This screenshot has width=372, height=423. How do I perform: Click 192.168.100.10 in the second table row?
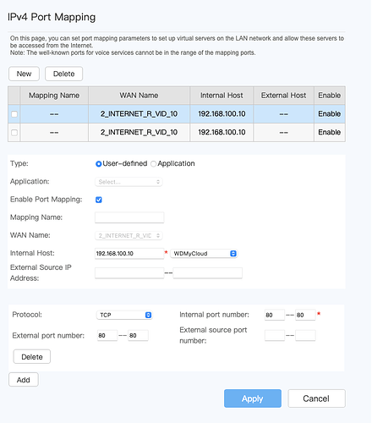point(222,132)
